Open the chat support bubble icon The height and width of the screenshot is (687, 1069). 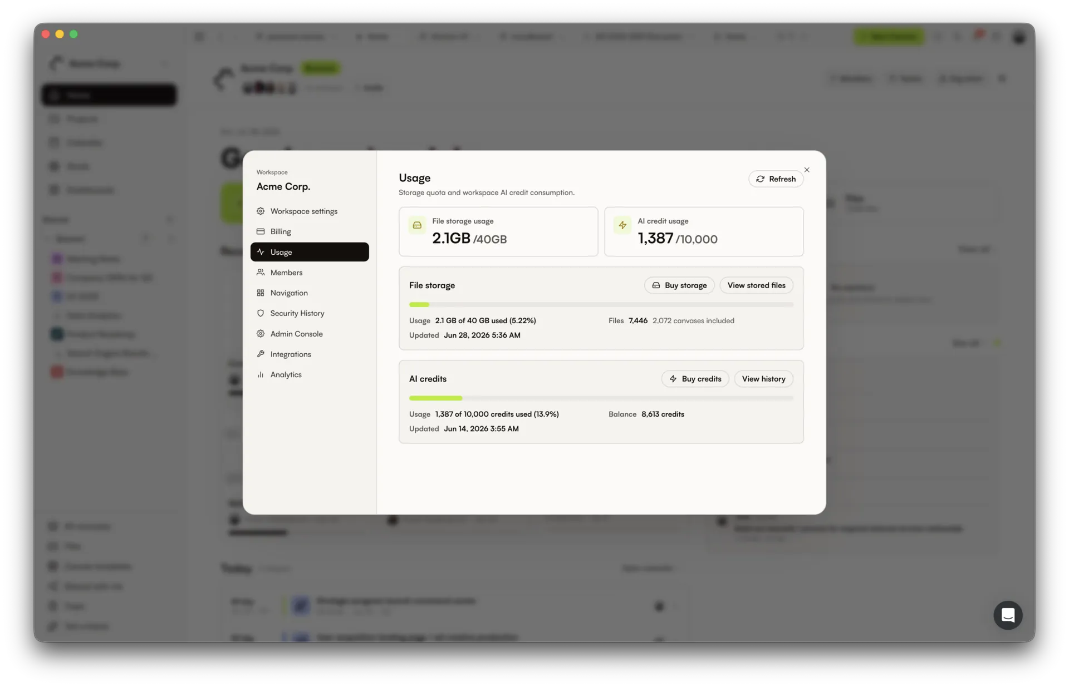[x=1008, y=615]
